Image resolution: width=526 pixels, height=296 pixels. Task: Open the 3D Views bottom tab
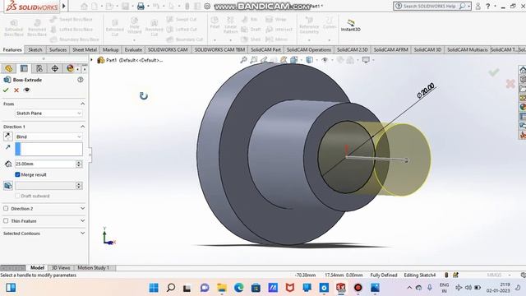click(61, 267)
